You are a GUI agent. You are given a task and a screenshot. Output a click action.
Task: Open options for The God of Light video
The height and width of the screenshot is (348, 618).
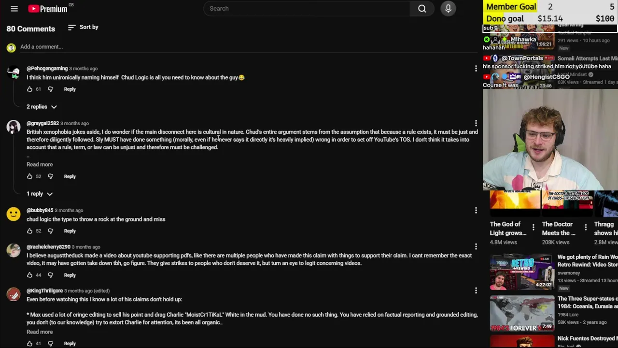533,227
